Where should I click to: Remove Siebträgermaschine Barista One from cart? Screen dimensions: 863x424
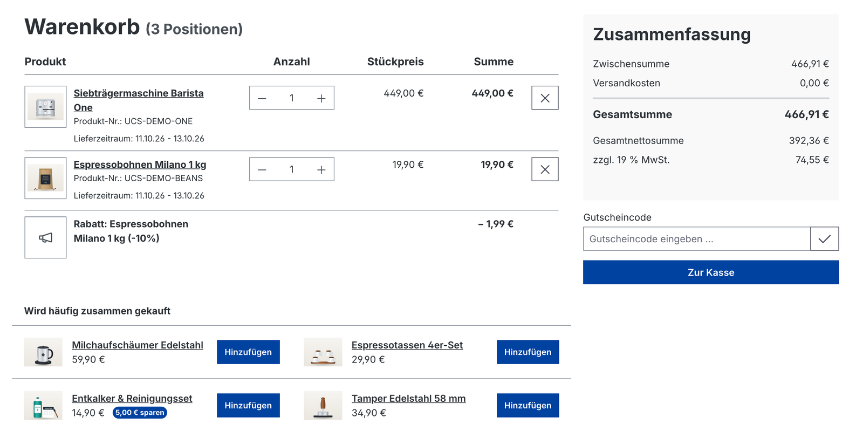[x=545, y=98]
